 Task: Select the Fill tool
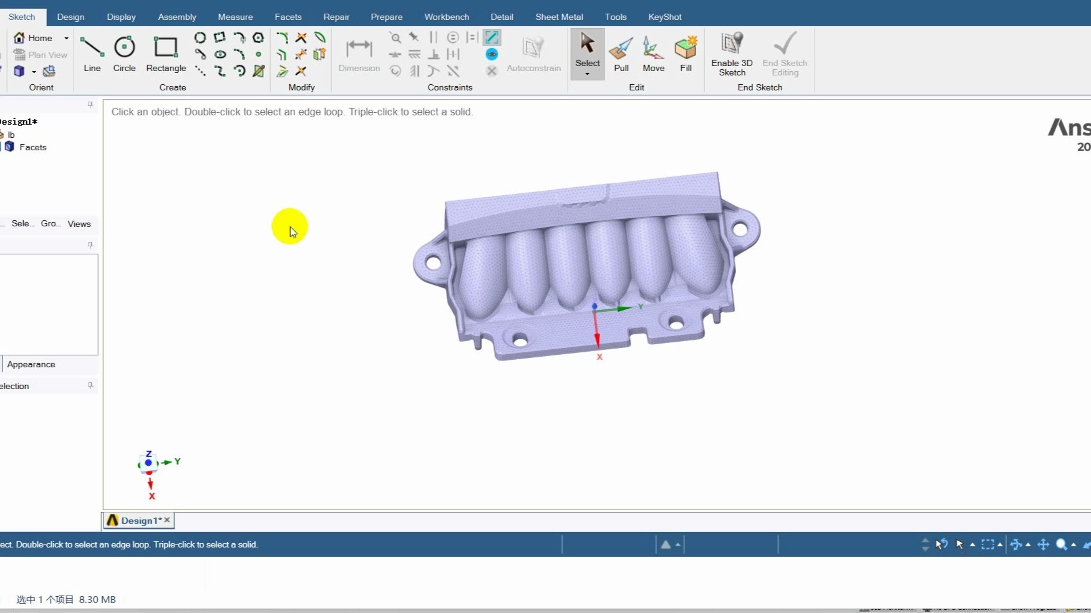(685, 53)
